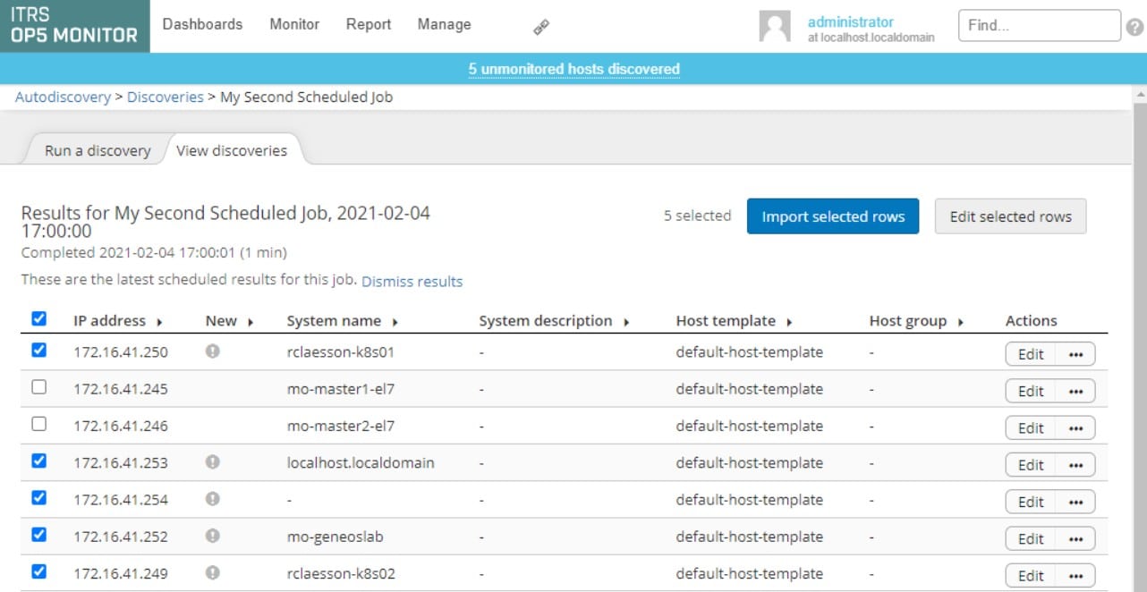Toggle the select-all header checkbox

coord(38,318)
